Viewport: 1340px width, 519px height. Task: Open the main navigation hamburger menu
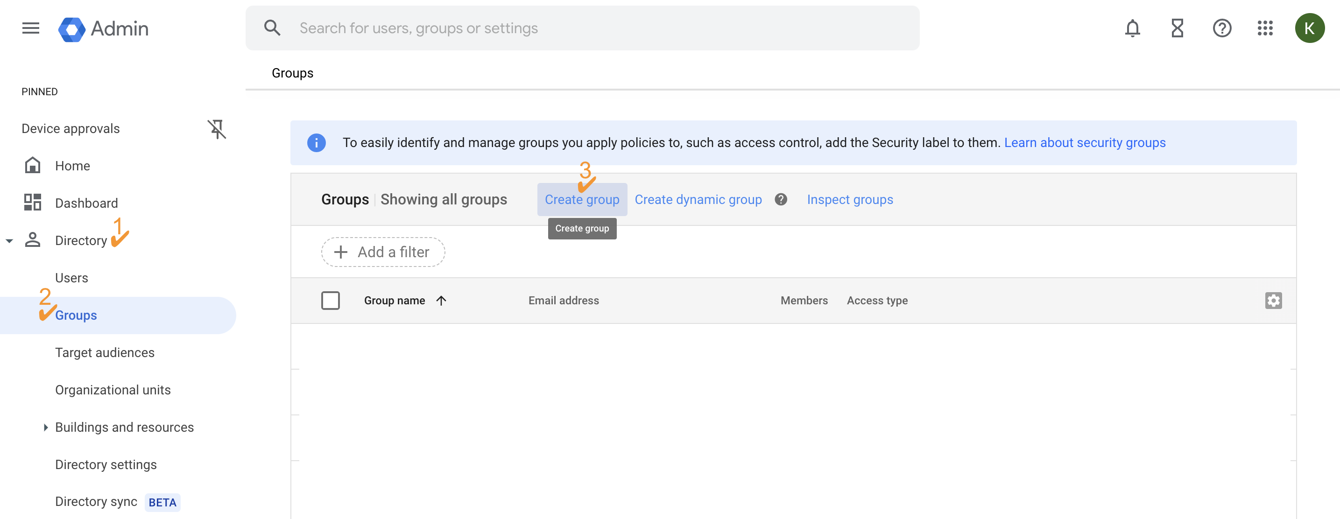[30, 28]
